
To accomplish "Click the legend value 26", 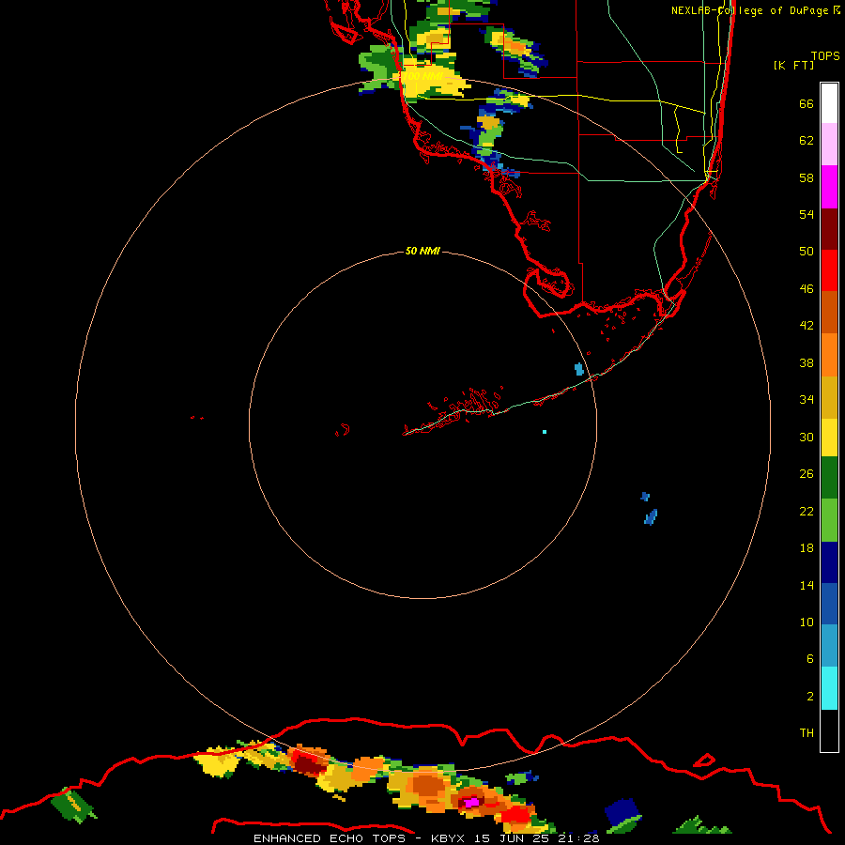I will (x=807, y=474).
